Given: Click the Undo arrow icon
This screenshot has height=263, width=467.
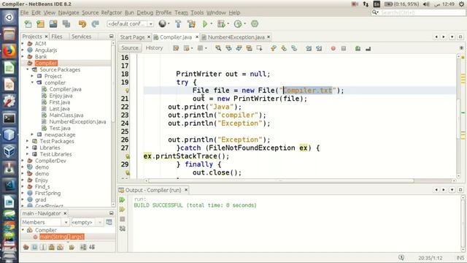Looking at the screenshot, I should coord(82,24).
